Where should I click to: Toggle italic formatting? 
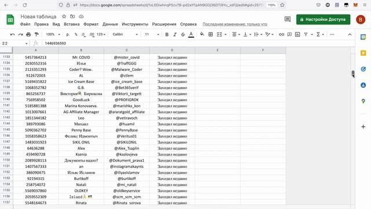coord(175,35)
